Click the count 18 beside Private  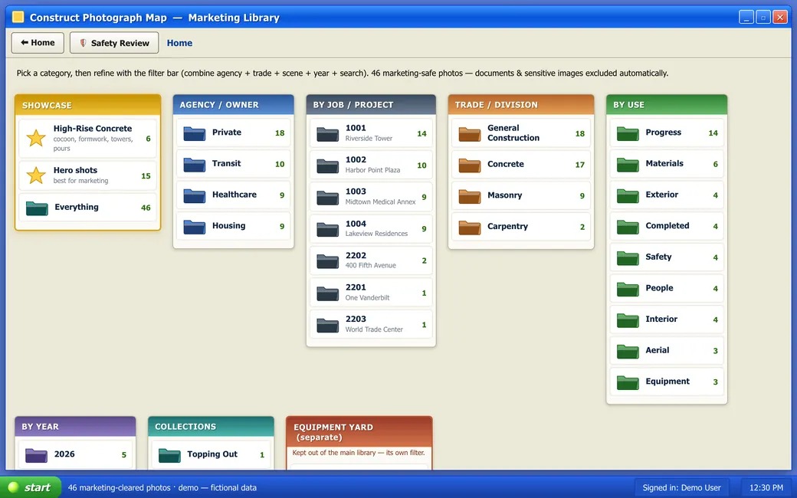click(280, 133)
